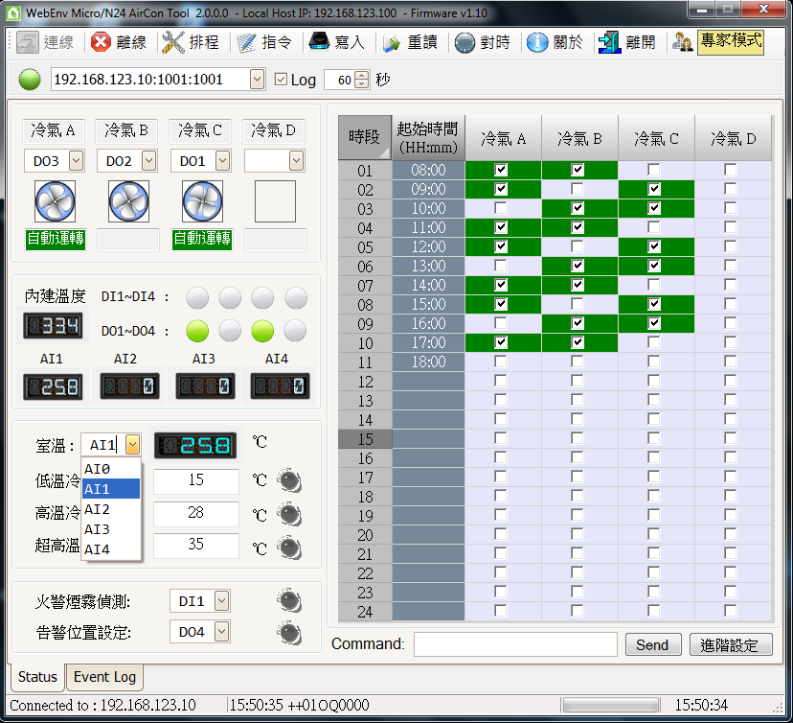Open the IP address 192.168.123.10 dropdown

258,80
